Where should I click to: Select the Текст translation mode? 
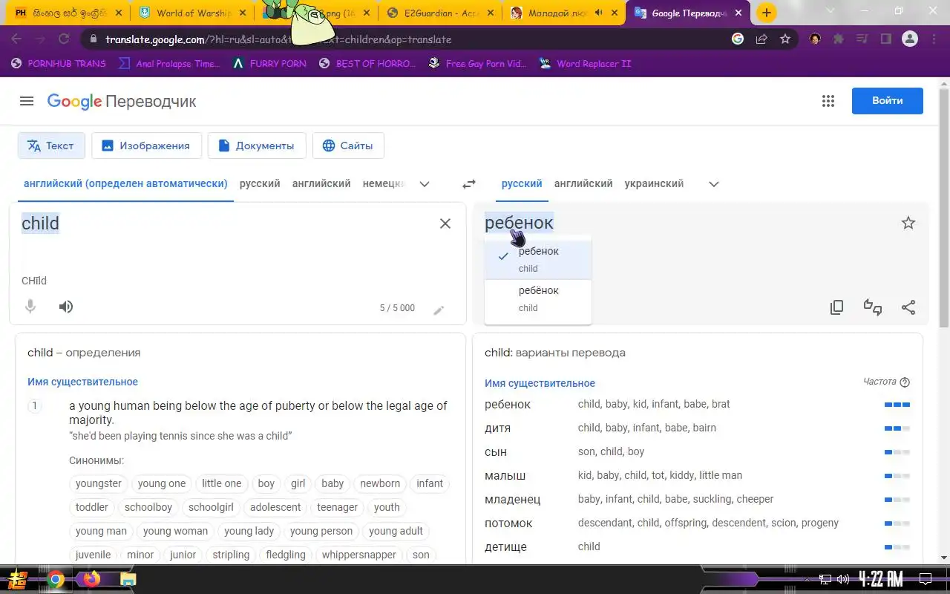pyautogui.click(x=51, y=146)
